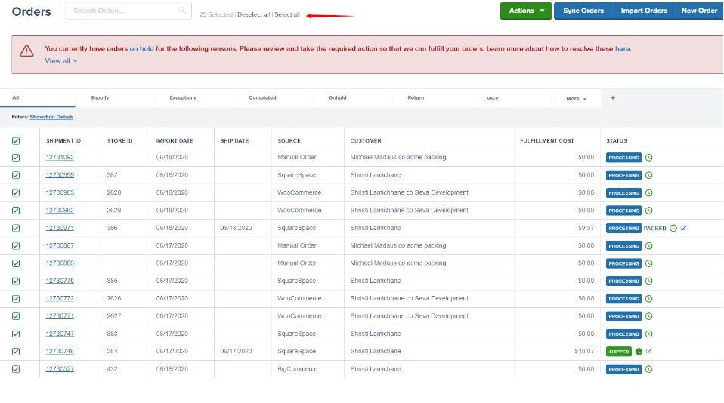Click the Import Orders button
The width and height of the screenshot is (724, 403).
tap(644, 11)
